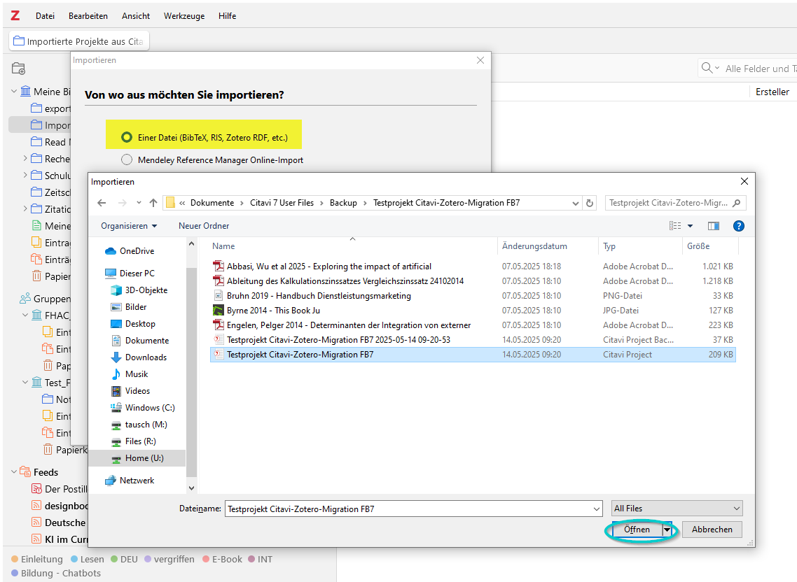Click Abbrechen in file dialog

point(712,530)
